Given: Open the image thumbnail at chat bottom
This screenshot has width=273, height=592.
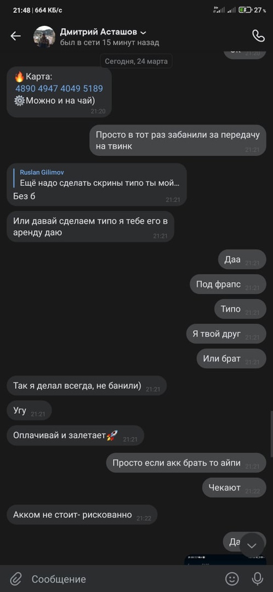Looking at the screenshot, I should click(215, 560).
